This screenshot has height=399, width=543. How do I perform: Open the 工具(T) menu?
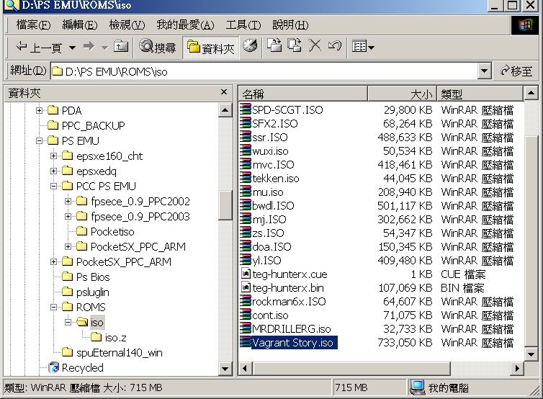243,25
